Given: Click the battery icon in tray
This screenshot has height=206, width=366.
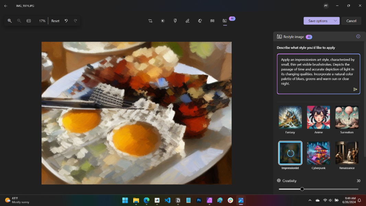Looking at the screenshot, I should [x=336, y=200].
